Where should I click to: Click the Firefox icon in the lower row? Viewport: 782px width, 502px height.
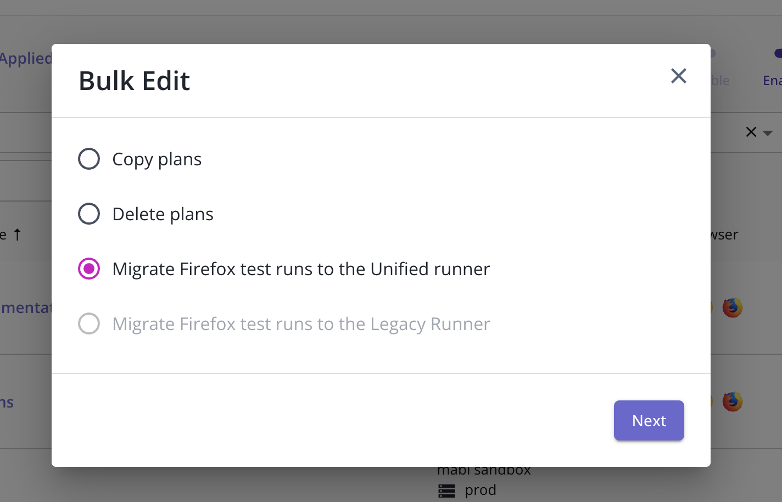tap(733, 401)
